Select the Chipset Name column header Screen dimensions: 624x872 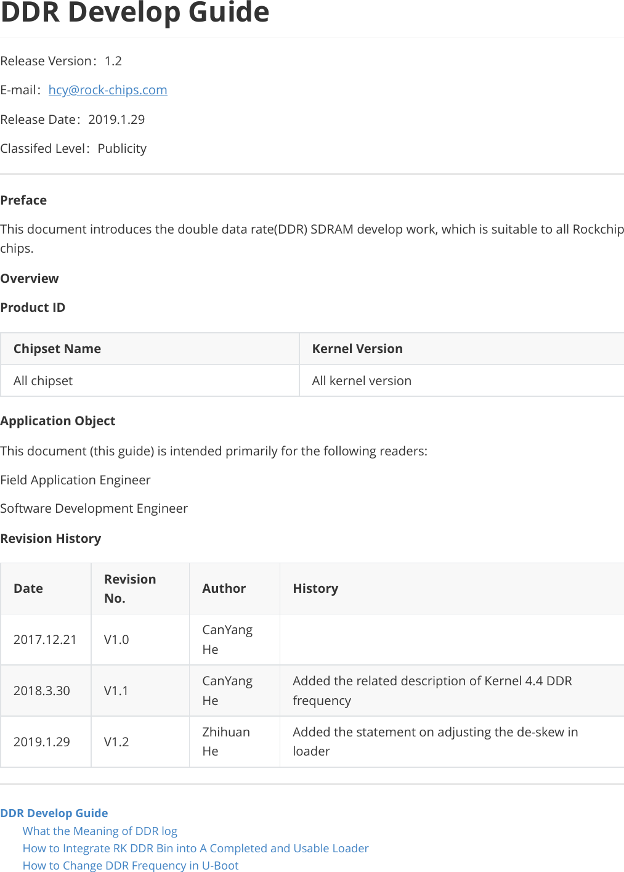pyautogui.click(x=57, y=349)
